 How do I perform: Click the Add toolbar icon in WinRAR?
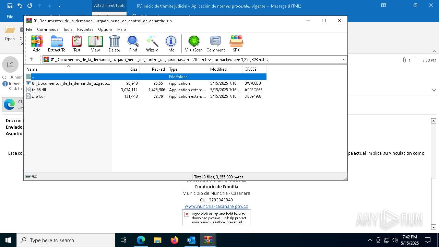(x=37, y=44)
